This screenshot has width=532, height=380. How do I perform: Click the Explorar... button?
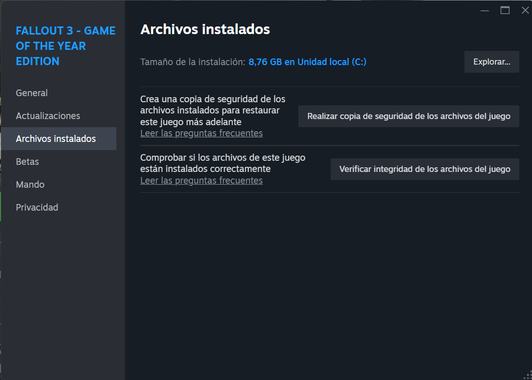pos(492,62)
